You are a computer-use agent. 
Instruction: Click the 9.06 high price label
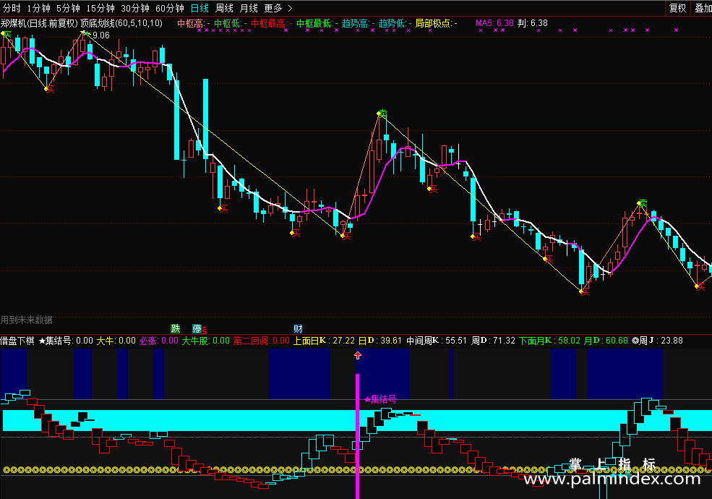[100, 35]
